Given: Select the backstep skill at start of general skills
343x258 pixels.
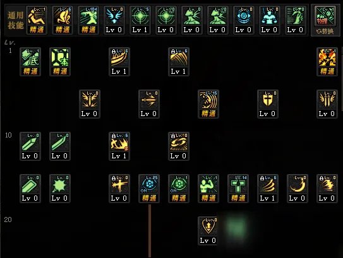Looking at the screenshot, I should 36,20.
